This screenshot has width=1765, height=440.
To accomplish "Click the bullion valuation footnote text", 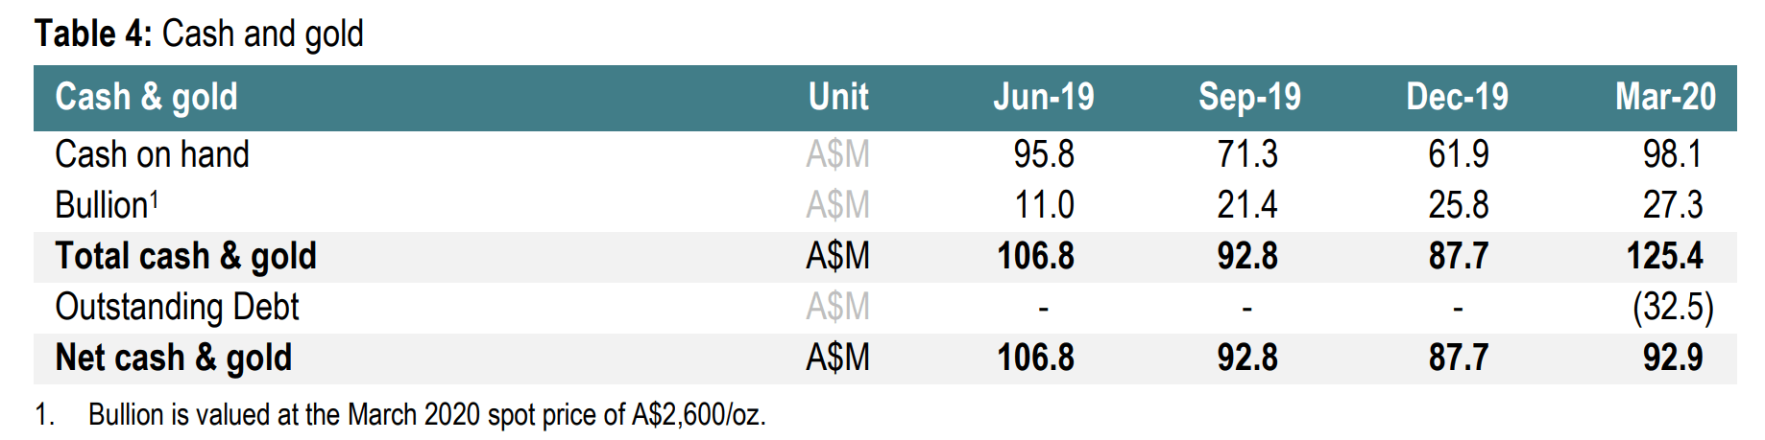I will point(426,414).
